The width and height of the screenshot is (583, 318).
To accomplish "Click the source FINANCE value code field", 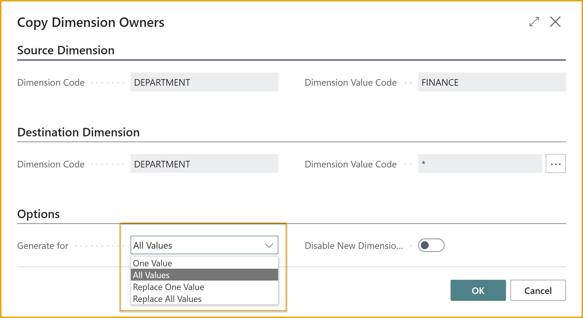I will point(492,82).
